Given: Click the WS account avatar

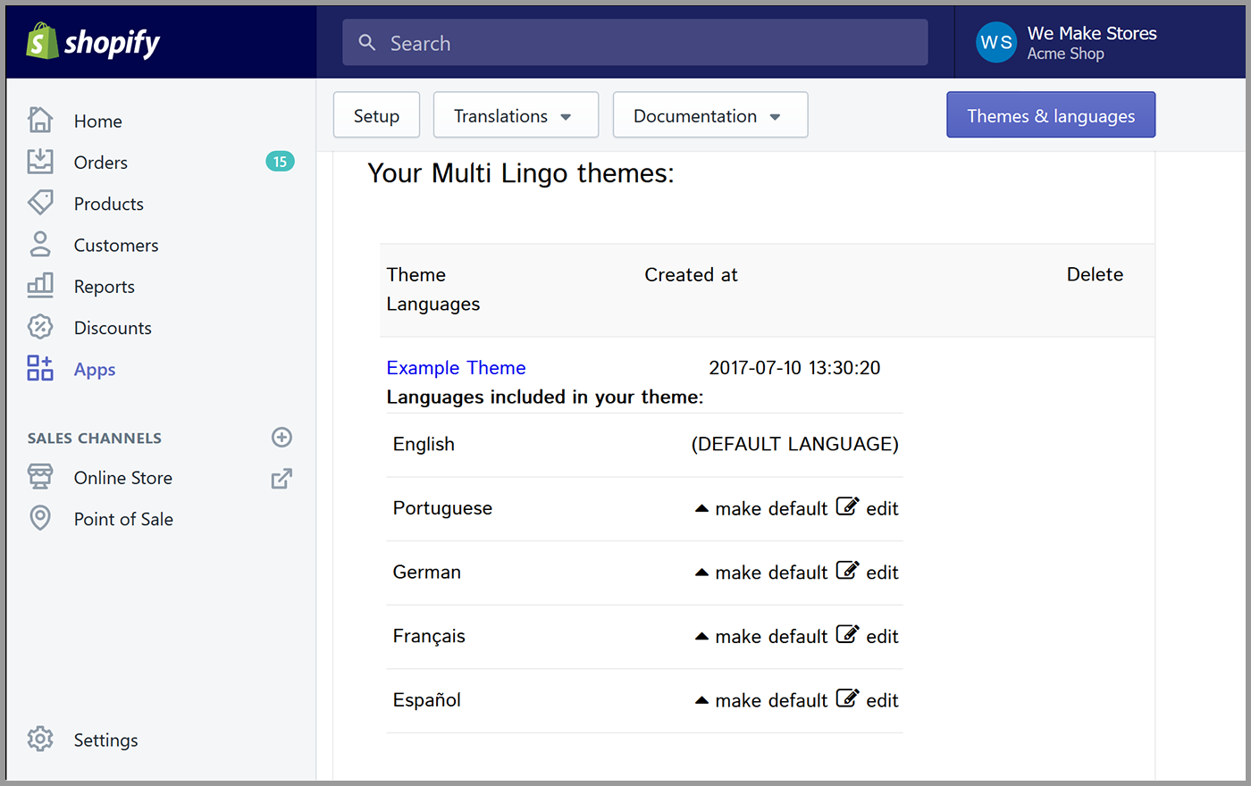Looking at the screenshot, I should (x=996, y=42).
